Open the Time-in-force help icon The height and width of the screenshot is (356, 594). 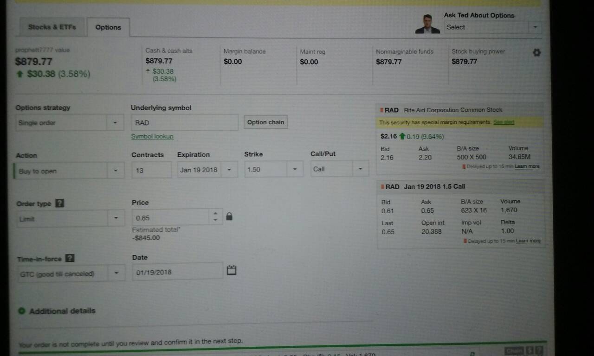70,258
